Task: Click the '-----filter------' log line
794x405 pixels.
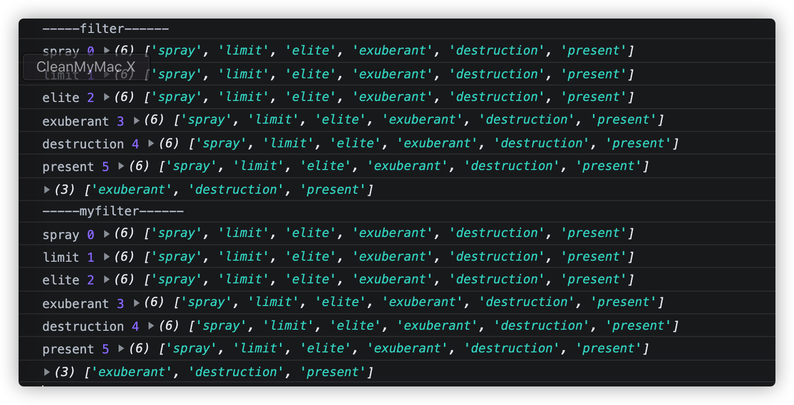Action: click(x=105, y=29)
